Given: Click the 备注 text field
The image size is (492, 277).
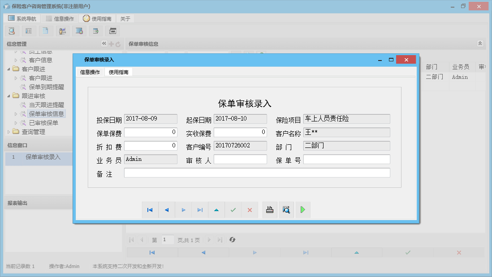Looking at the screenshot, I should pos(257,173).
